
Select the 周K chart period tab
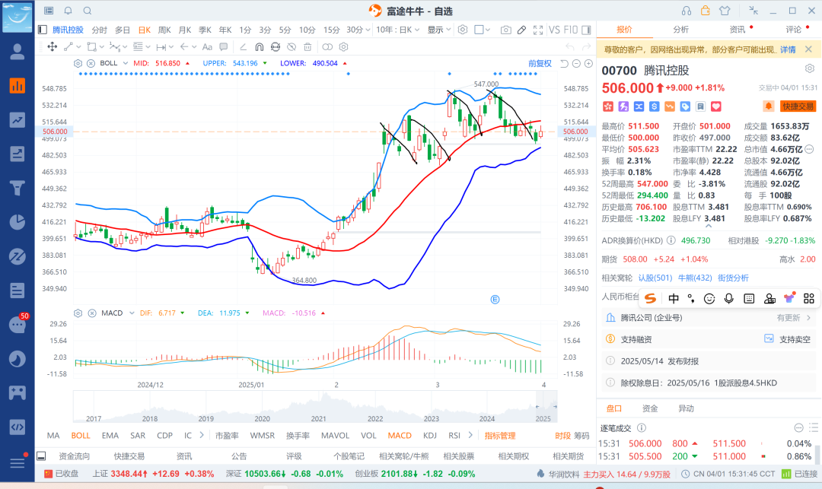[164, 30]
